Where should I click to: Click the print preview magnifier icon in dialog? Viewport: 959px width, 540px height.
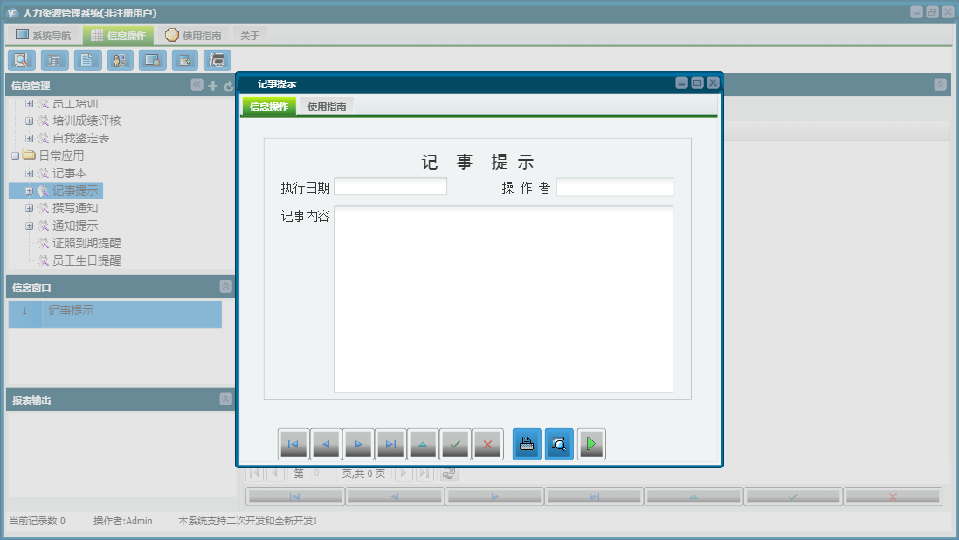pos(559,444)
